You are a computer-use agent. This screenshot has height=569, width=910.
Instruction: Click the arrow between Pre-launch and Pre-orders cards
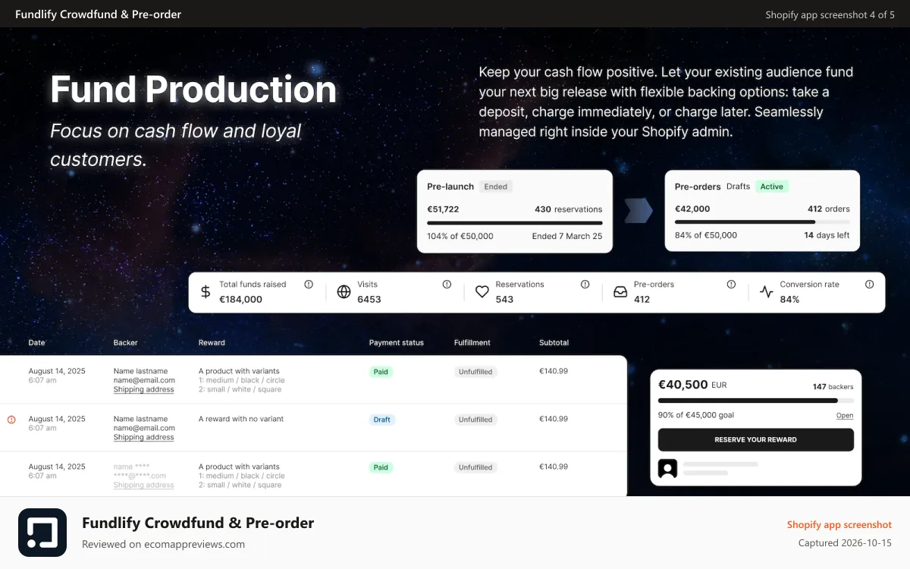click(x=639, y=211)
